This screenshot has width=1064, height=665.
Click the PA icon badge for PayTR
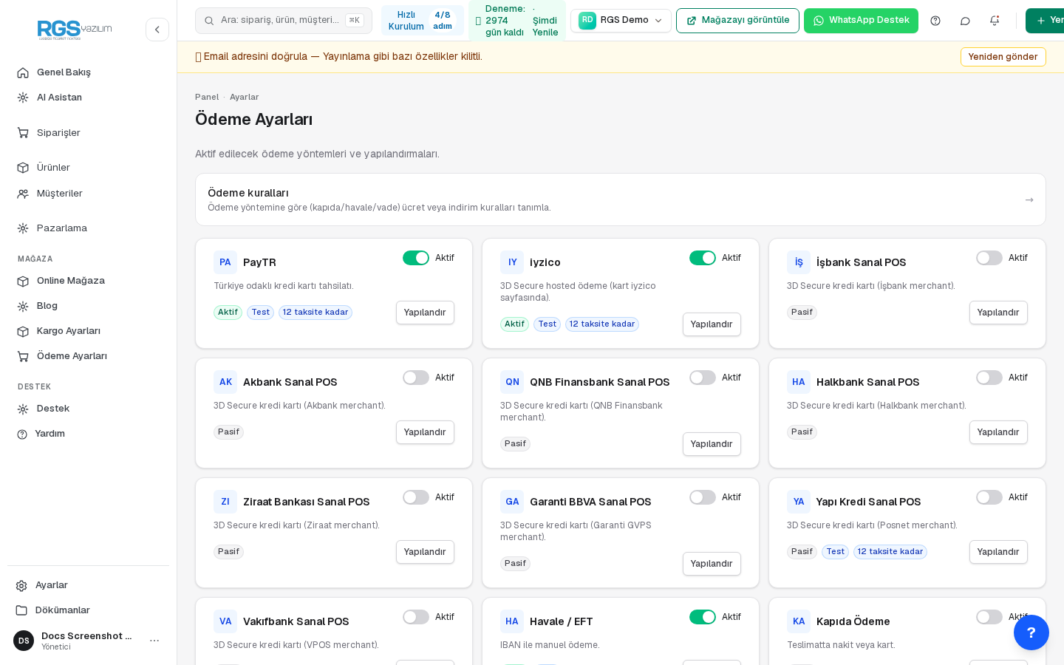coord(225,262)
